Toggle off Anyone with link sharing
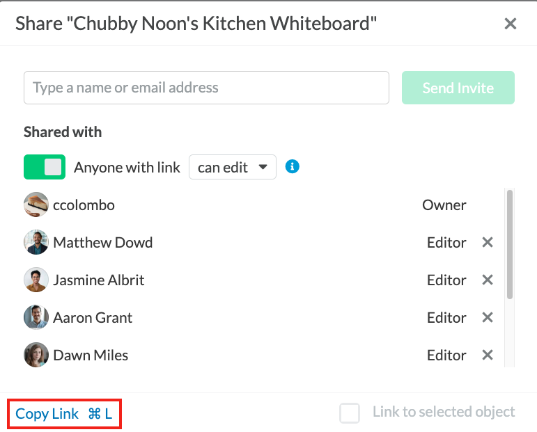The image size is (537, 432). coord(45,167)
